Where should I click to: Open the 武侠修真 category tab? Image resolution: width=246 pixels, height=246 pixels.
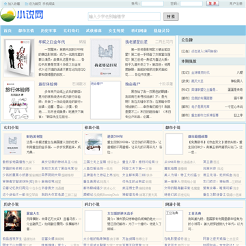click(x=94, y=31)
